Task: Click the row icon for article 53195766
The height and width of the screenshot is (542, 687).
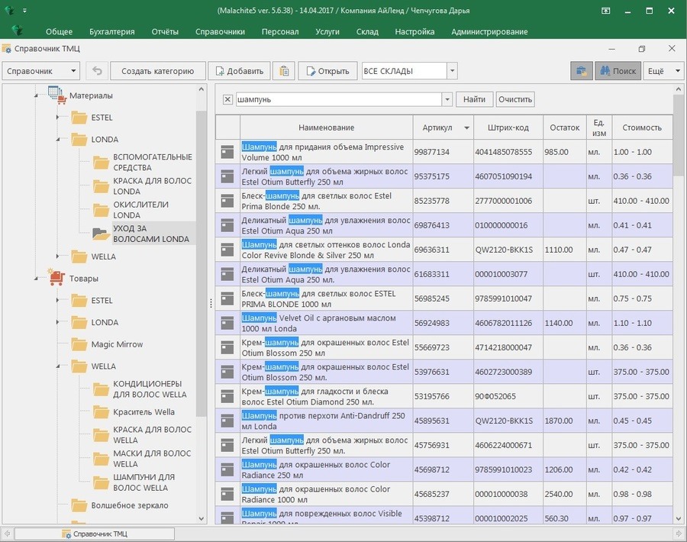Action: [227, 396]
